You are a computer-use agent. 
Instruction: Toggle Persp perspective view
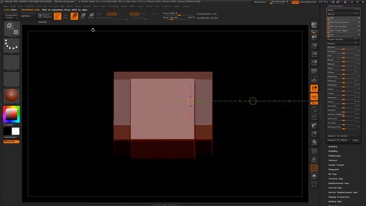[x=314, y=71]
